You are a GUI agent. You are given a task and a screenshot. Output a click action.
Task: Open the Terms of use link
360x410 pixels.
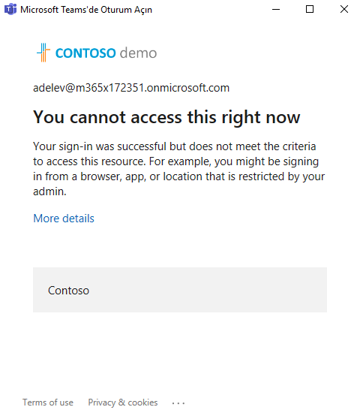[48, 402]
